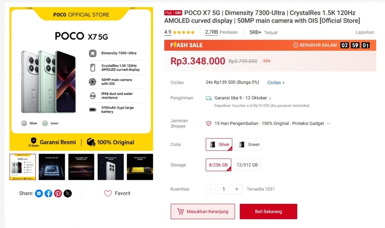Click the Beli Sekarang button
This screenshot has width=385, height=228.
point(268,212)
